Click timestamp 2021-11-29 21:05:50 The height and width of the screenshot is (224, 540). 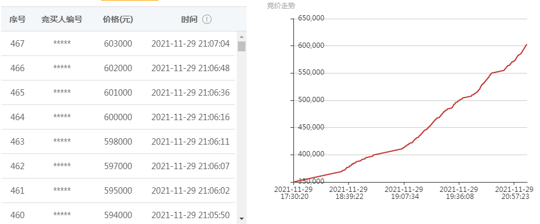coord(191,215)
